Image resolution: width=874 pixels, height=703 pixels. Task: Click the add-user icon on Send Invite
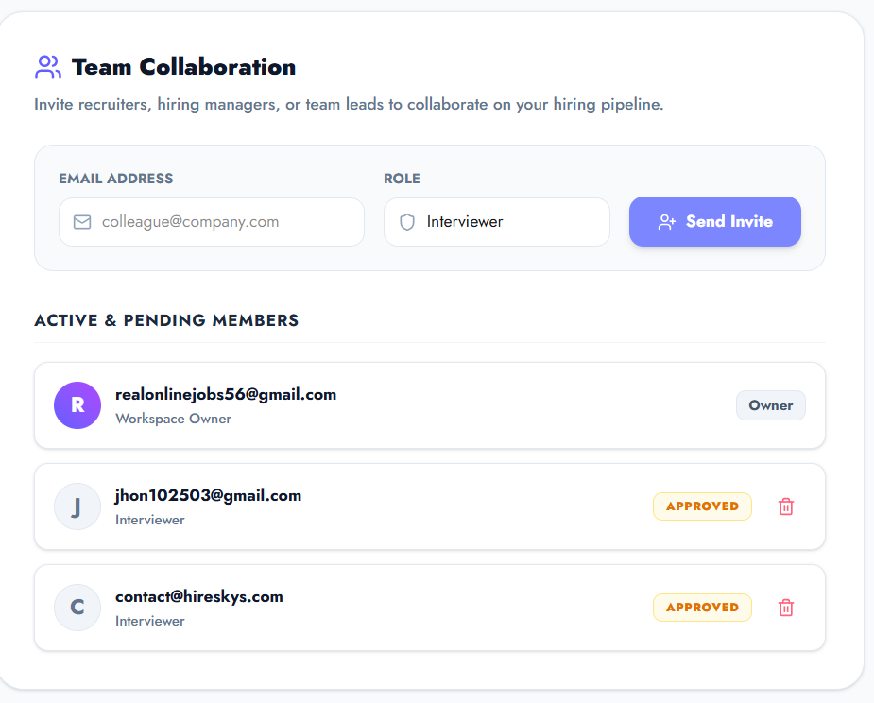tap(667, 222)
